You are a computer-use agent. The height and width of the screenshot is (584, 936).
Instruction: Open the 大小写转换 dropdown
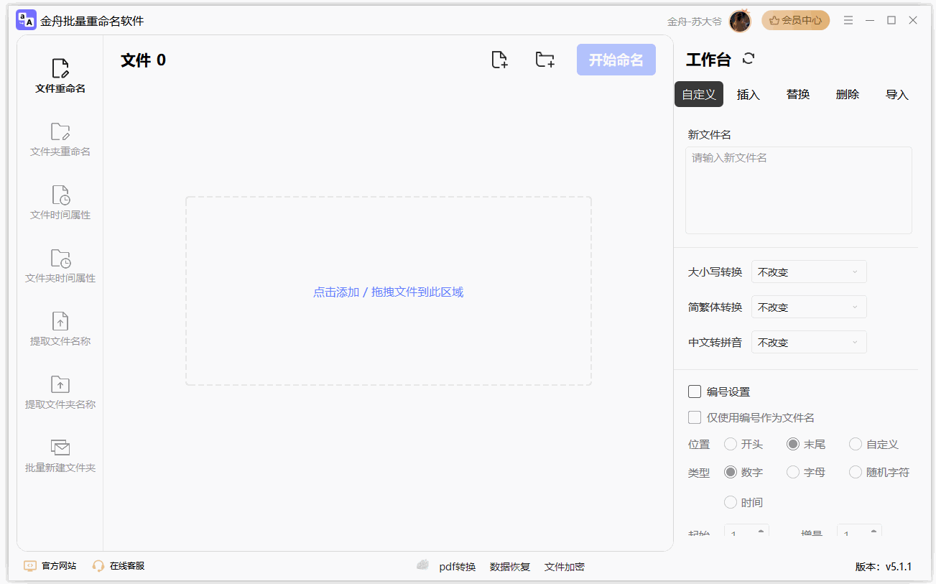point(808,272)
